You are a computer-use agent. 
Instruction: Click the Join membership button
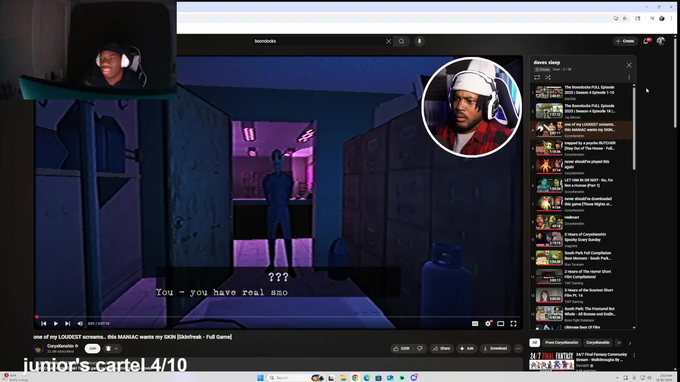92,349
